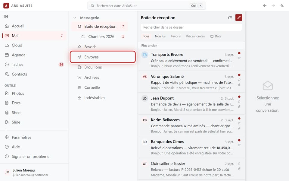
Task: Collapse the sidebar with the panel icon
Action: [6, 17]
